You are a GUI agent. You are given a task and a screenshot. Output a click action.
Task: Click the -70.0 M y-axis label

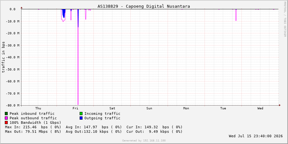[x=13, y=93]
